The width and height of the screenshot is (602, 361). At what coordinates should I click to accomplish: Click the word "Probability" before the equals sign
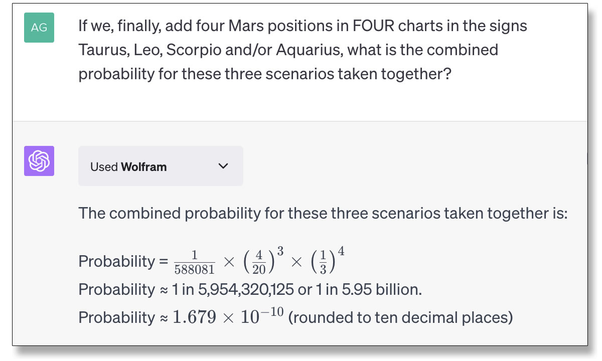pyautogui.click(x=117, y=262)
